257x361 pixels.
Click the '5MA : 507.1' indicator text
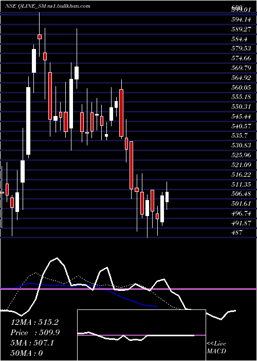pos(32,343)
